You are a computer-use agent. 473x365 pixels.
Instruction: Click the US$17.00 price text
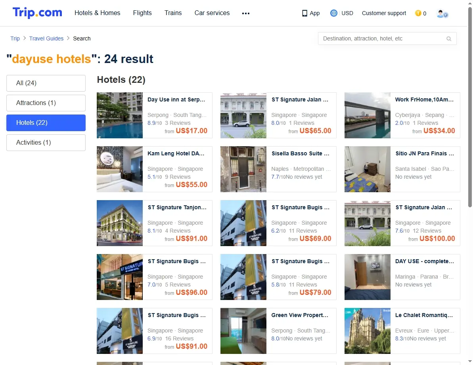[x=191, y=131]
